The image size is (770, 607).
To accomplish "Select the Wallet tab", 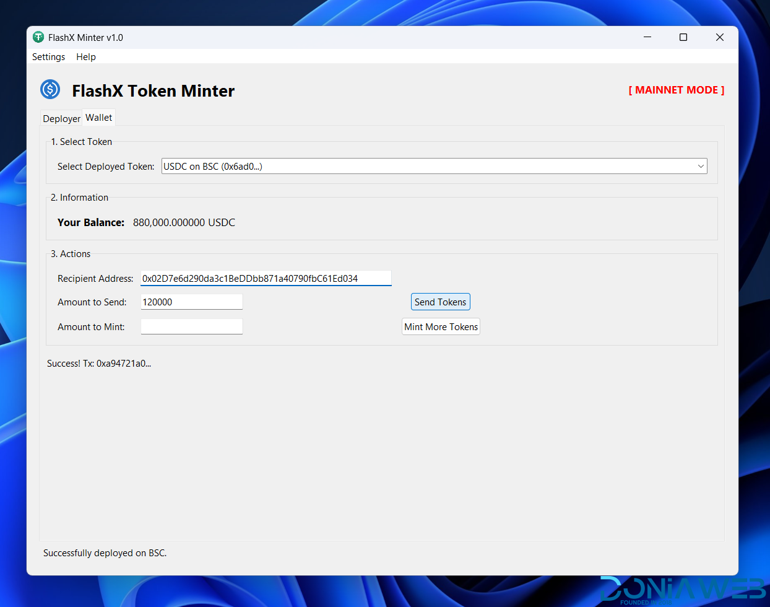I will tap(99, 118).
